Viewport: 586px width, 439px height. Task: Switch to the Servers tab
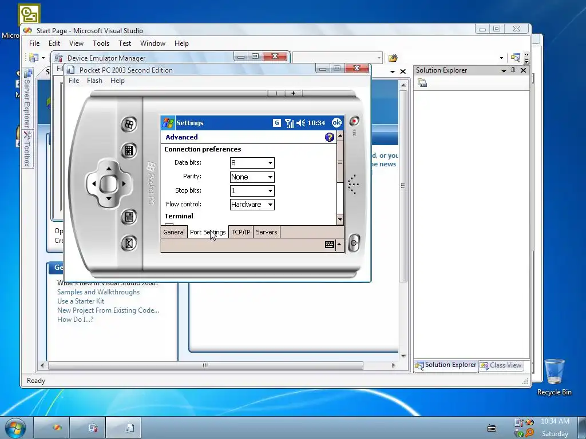[267, 232]
